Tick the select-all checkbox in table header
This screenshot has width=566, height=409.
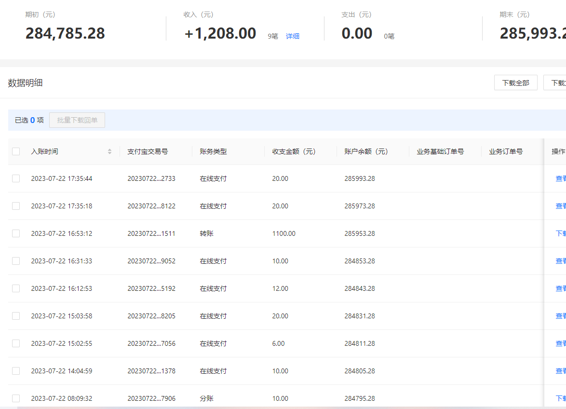pos(16,151)
